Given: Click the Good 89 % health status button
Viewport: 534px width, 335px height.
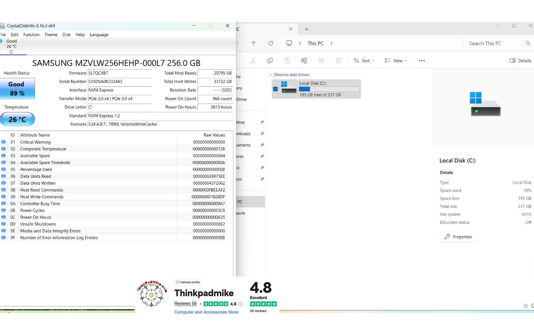Looking at the screenshot, I should [x=17, y=89].
